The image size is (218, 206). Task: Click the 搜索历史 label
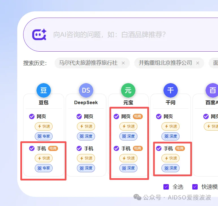pyautogui.click(x=35, y=63)
